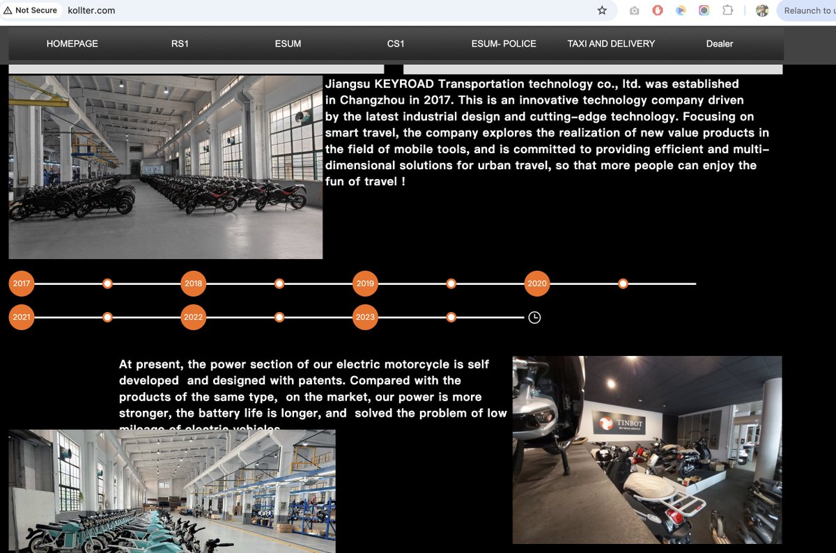836x553 pixels.
Task: Click Relaunch to update button
Action: coord(808,10)
